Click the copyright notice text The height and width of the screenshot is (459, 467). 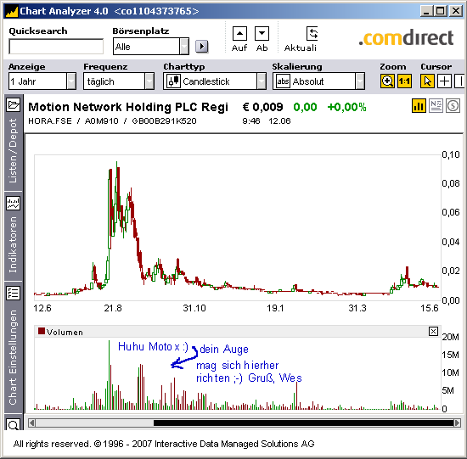coord(164,444)
